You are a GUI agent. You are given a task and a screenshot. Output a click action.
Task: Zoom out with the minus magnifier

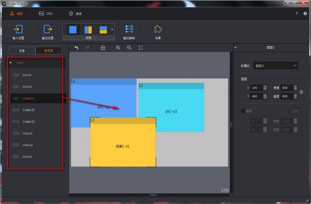point(129,48)
